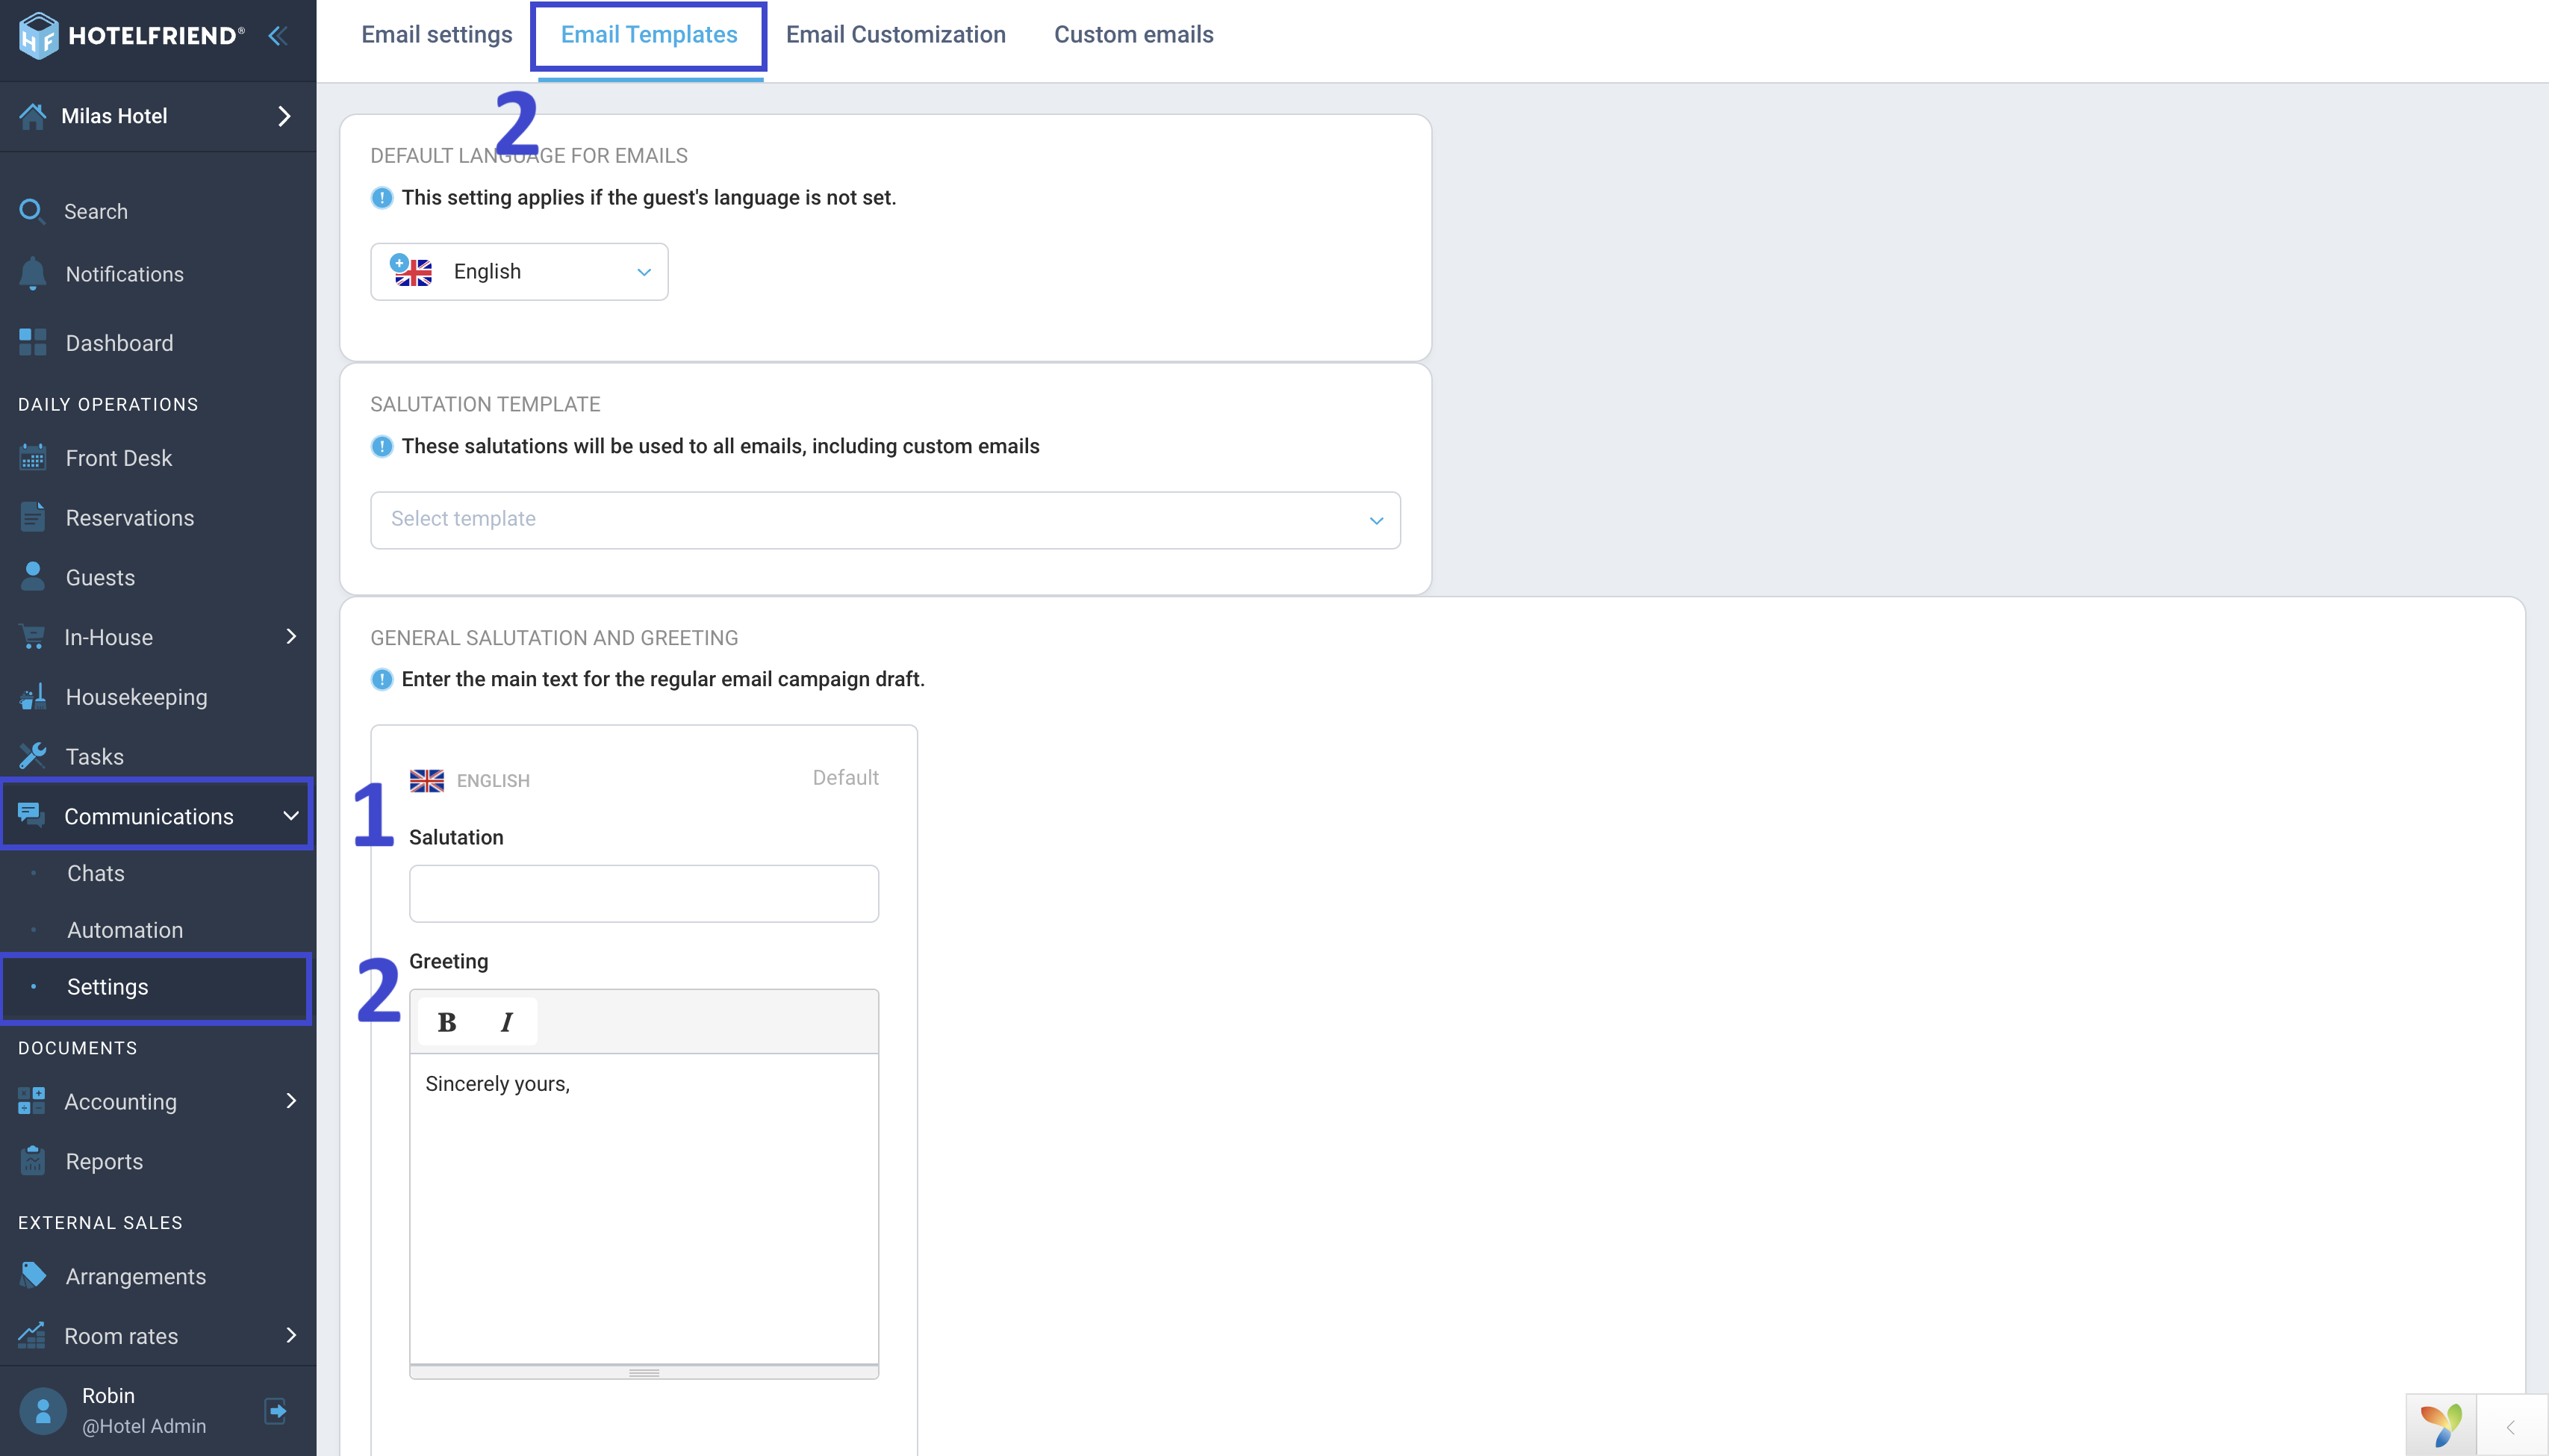
Task: Click the Notifications bell icon
Action: [32, 274]
